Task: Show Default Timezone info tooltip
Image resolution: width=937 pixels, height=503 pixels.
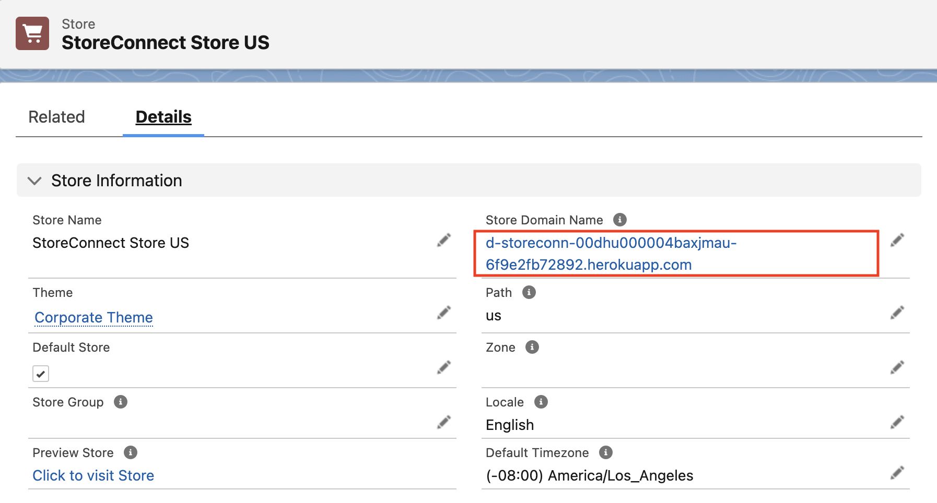Action: [606, 452]
